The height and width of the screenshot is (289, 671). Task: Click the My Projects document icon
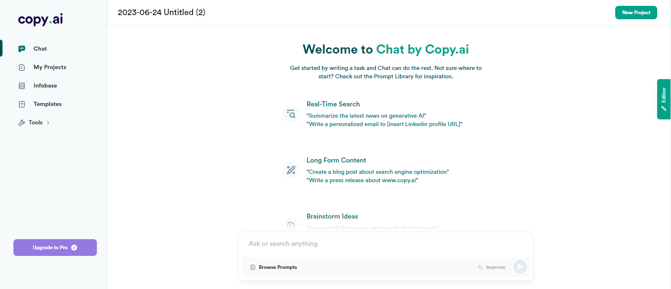[22, 67]
